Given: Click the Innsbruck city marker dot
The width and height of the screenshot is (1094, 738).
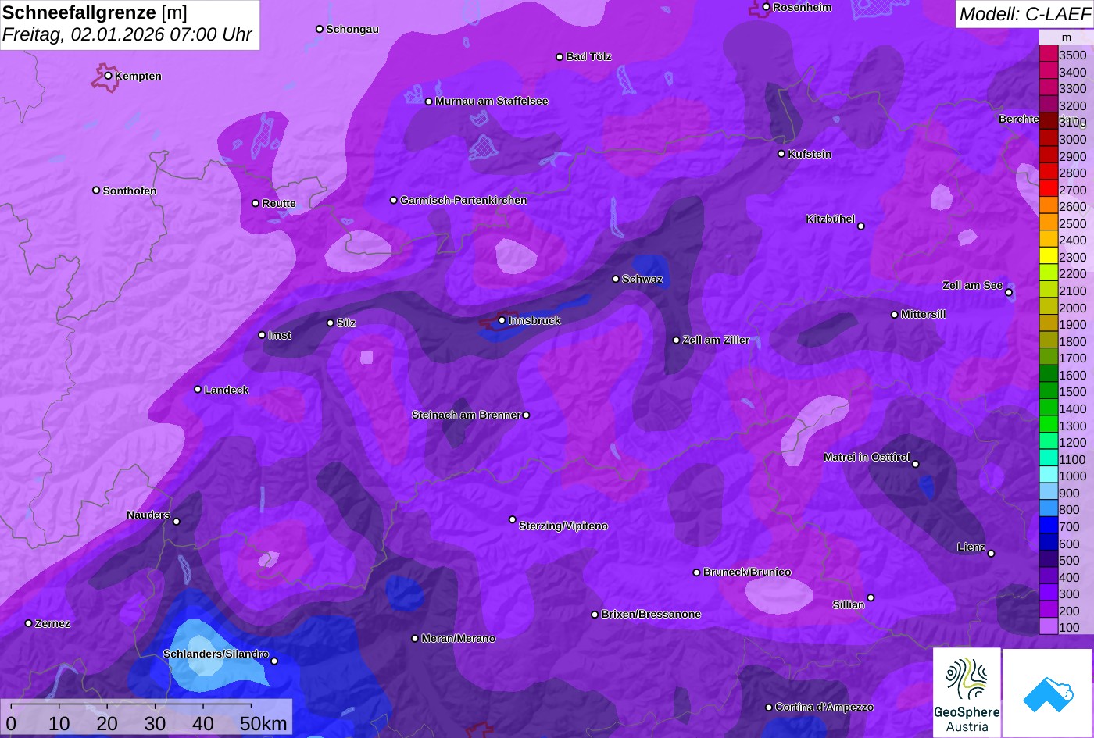Looking at the screenshot, I should pos(502,320).
